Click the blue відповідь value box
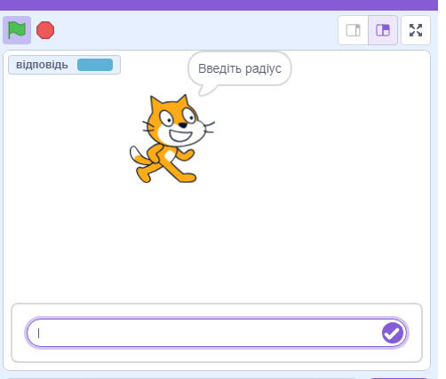 [x=95, y=65]
